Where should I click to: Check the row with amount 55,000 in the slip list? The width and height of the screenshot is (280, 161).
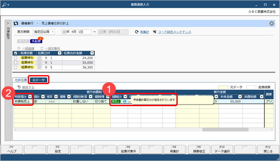[x=16, y=63]
